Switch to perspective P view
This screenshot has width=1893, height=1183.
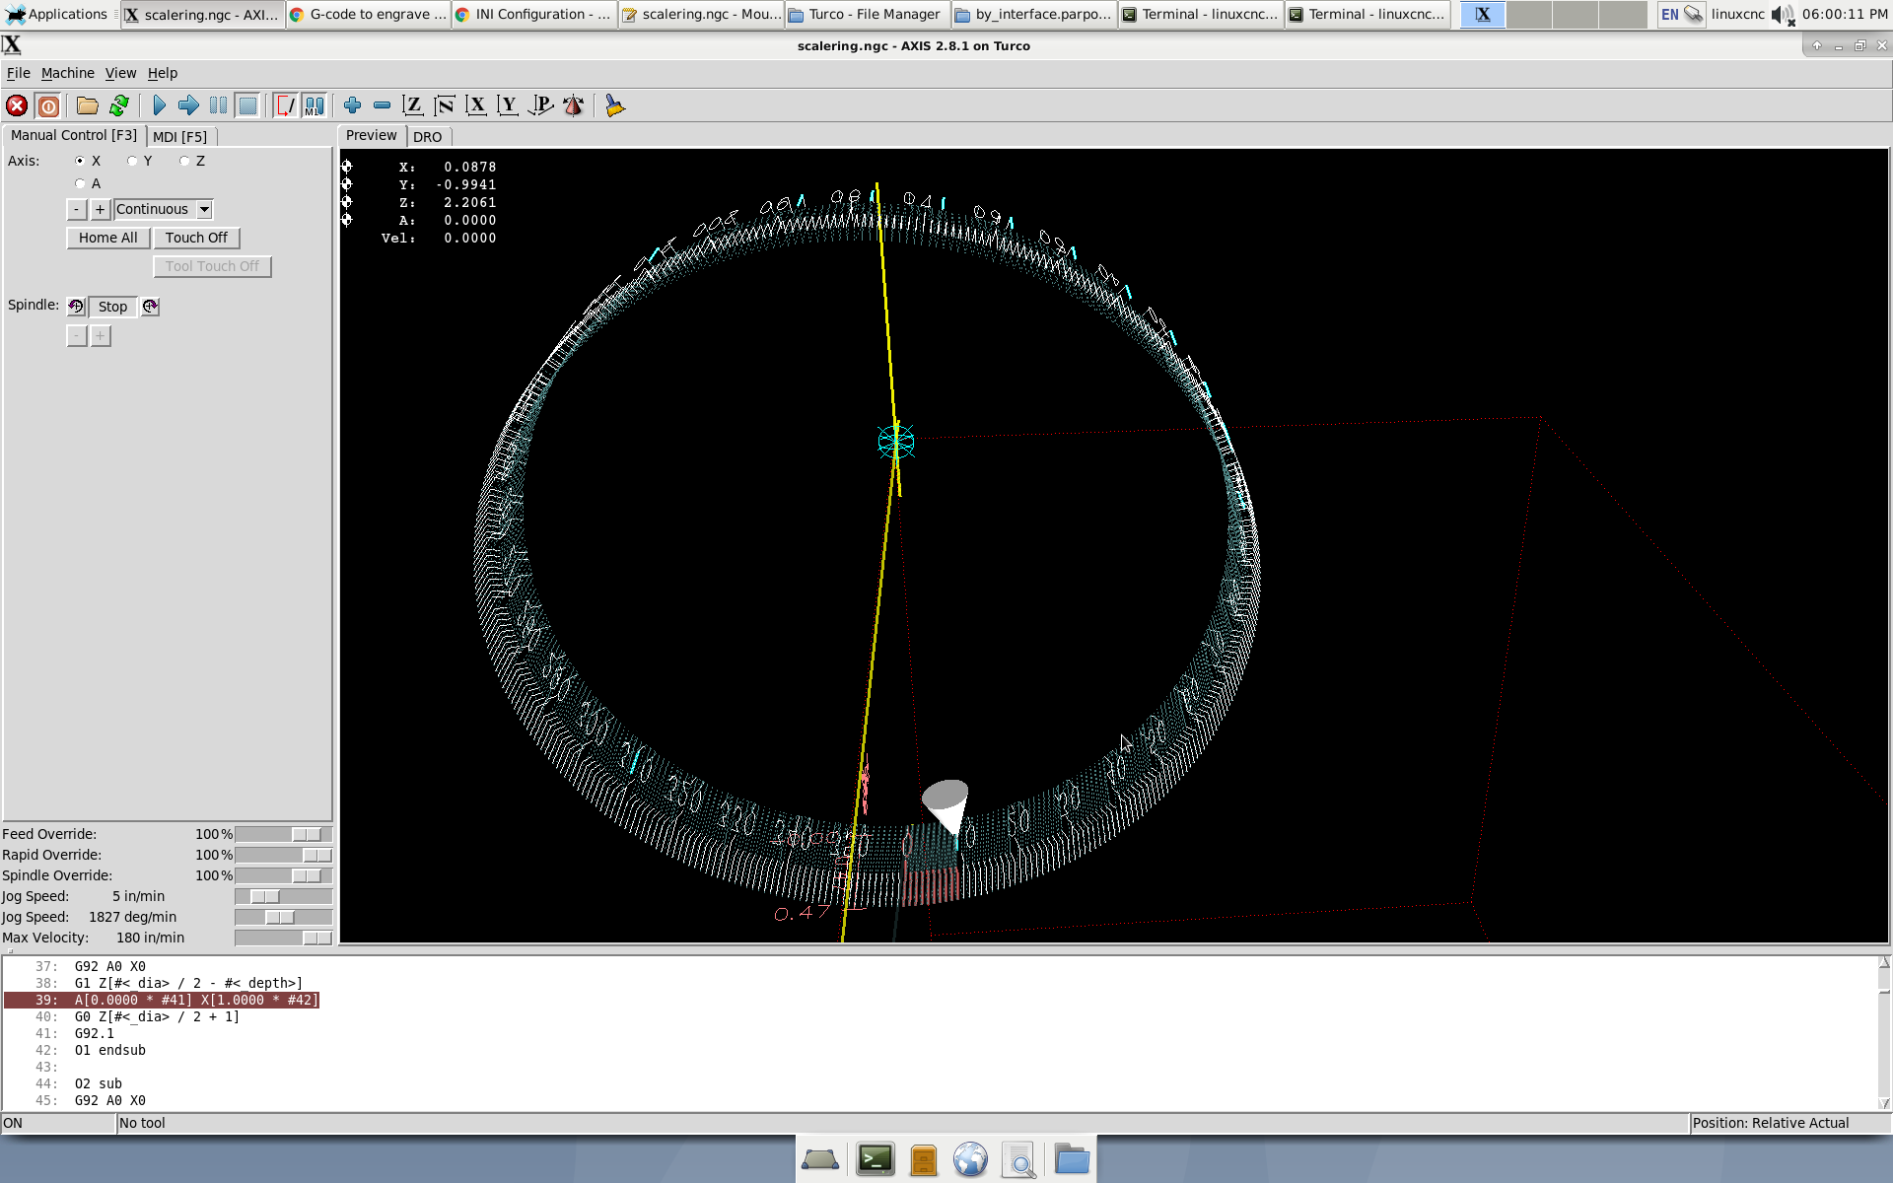tap(540, 105)
